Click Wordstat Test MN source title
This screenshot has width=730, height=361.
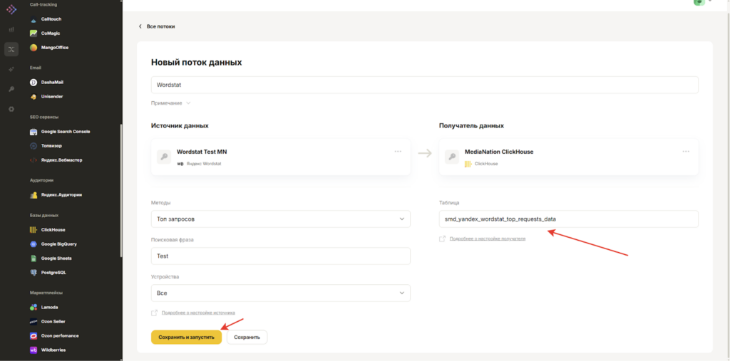coord(202,152)
